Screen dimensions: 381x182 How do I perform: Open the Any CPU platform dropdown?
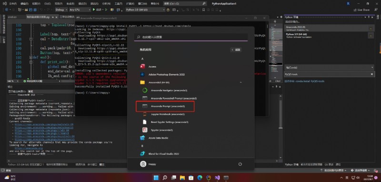coord(80,10)
